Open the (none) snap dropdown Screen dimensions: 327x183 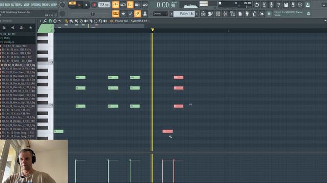click(x=160, y=14)
